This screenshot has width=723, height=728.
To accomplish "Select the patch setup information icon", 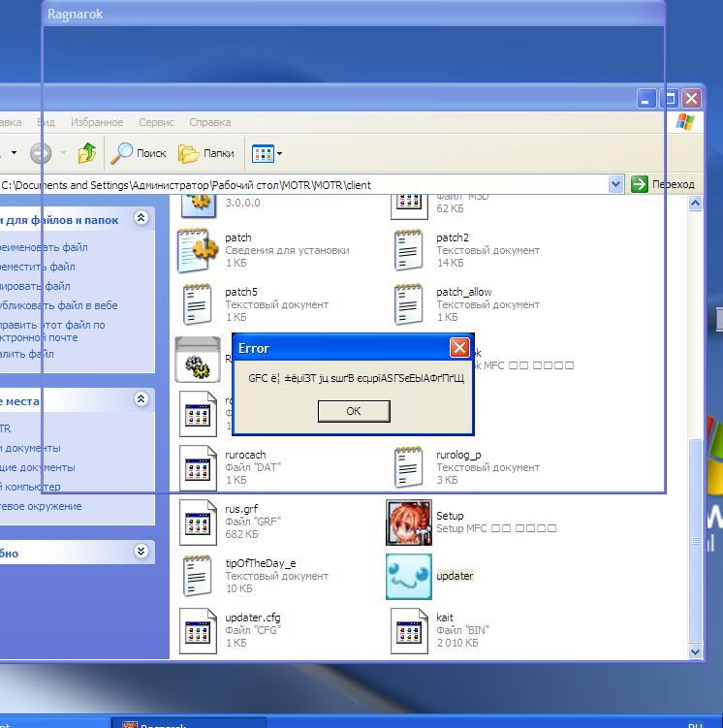I will [x=199, y=250].
